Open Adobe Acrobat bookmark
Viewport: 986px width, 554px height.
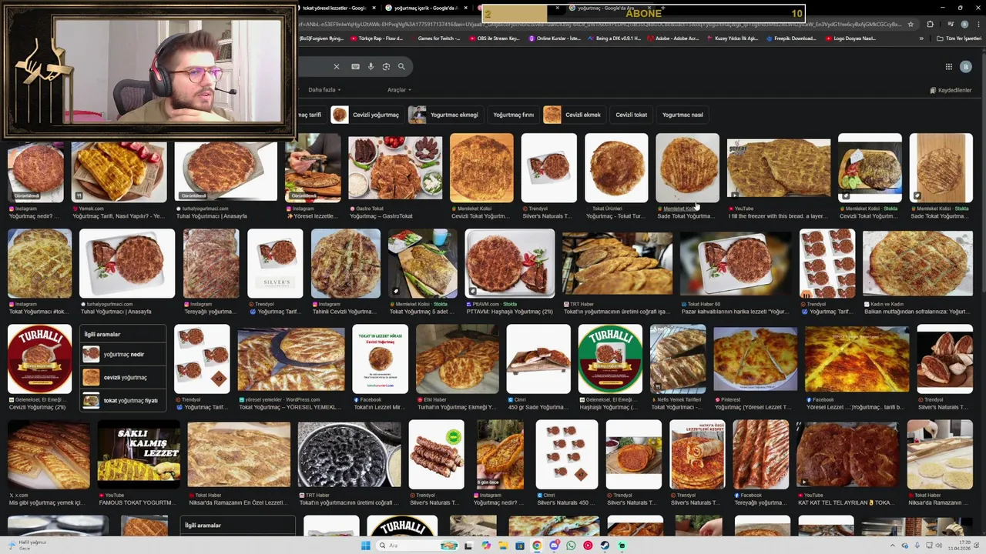[x=672, y=38]
